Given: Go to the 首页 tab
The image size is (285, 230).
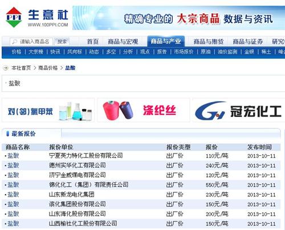Looking at the screenshot, I should 93,42.
